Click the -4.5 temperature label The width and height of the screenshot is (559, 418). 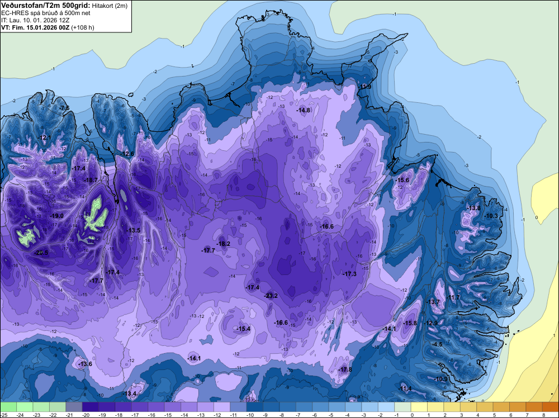coord(437,345)
